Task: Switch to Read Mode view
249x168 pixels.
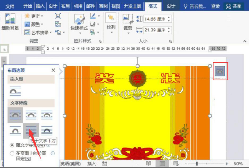Action: click(x=148, y=164)
